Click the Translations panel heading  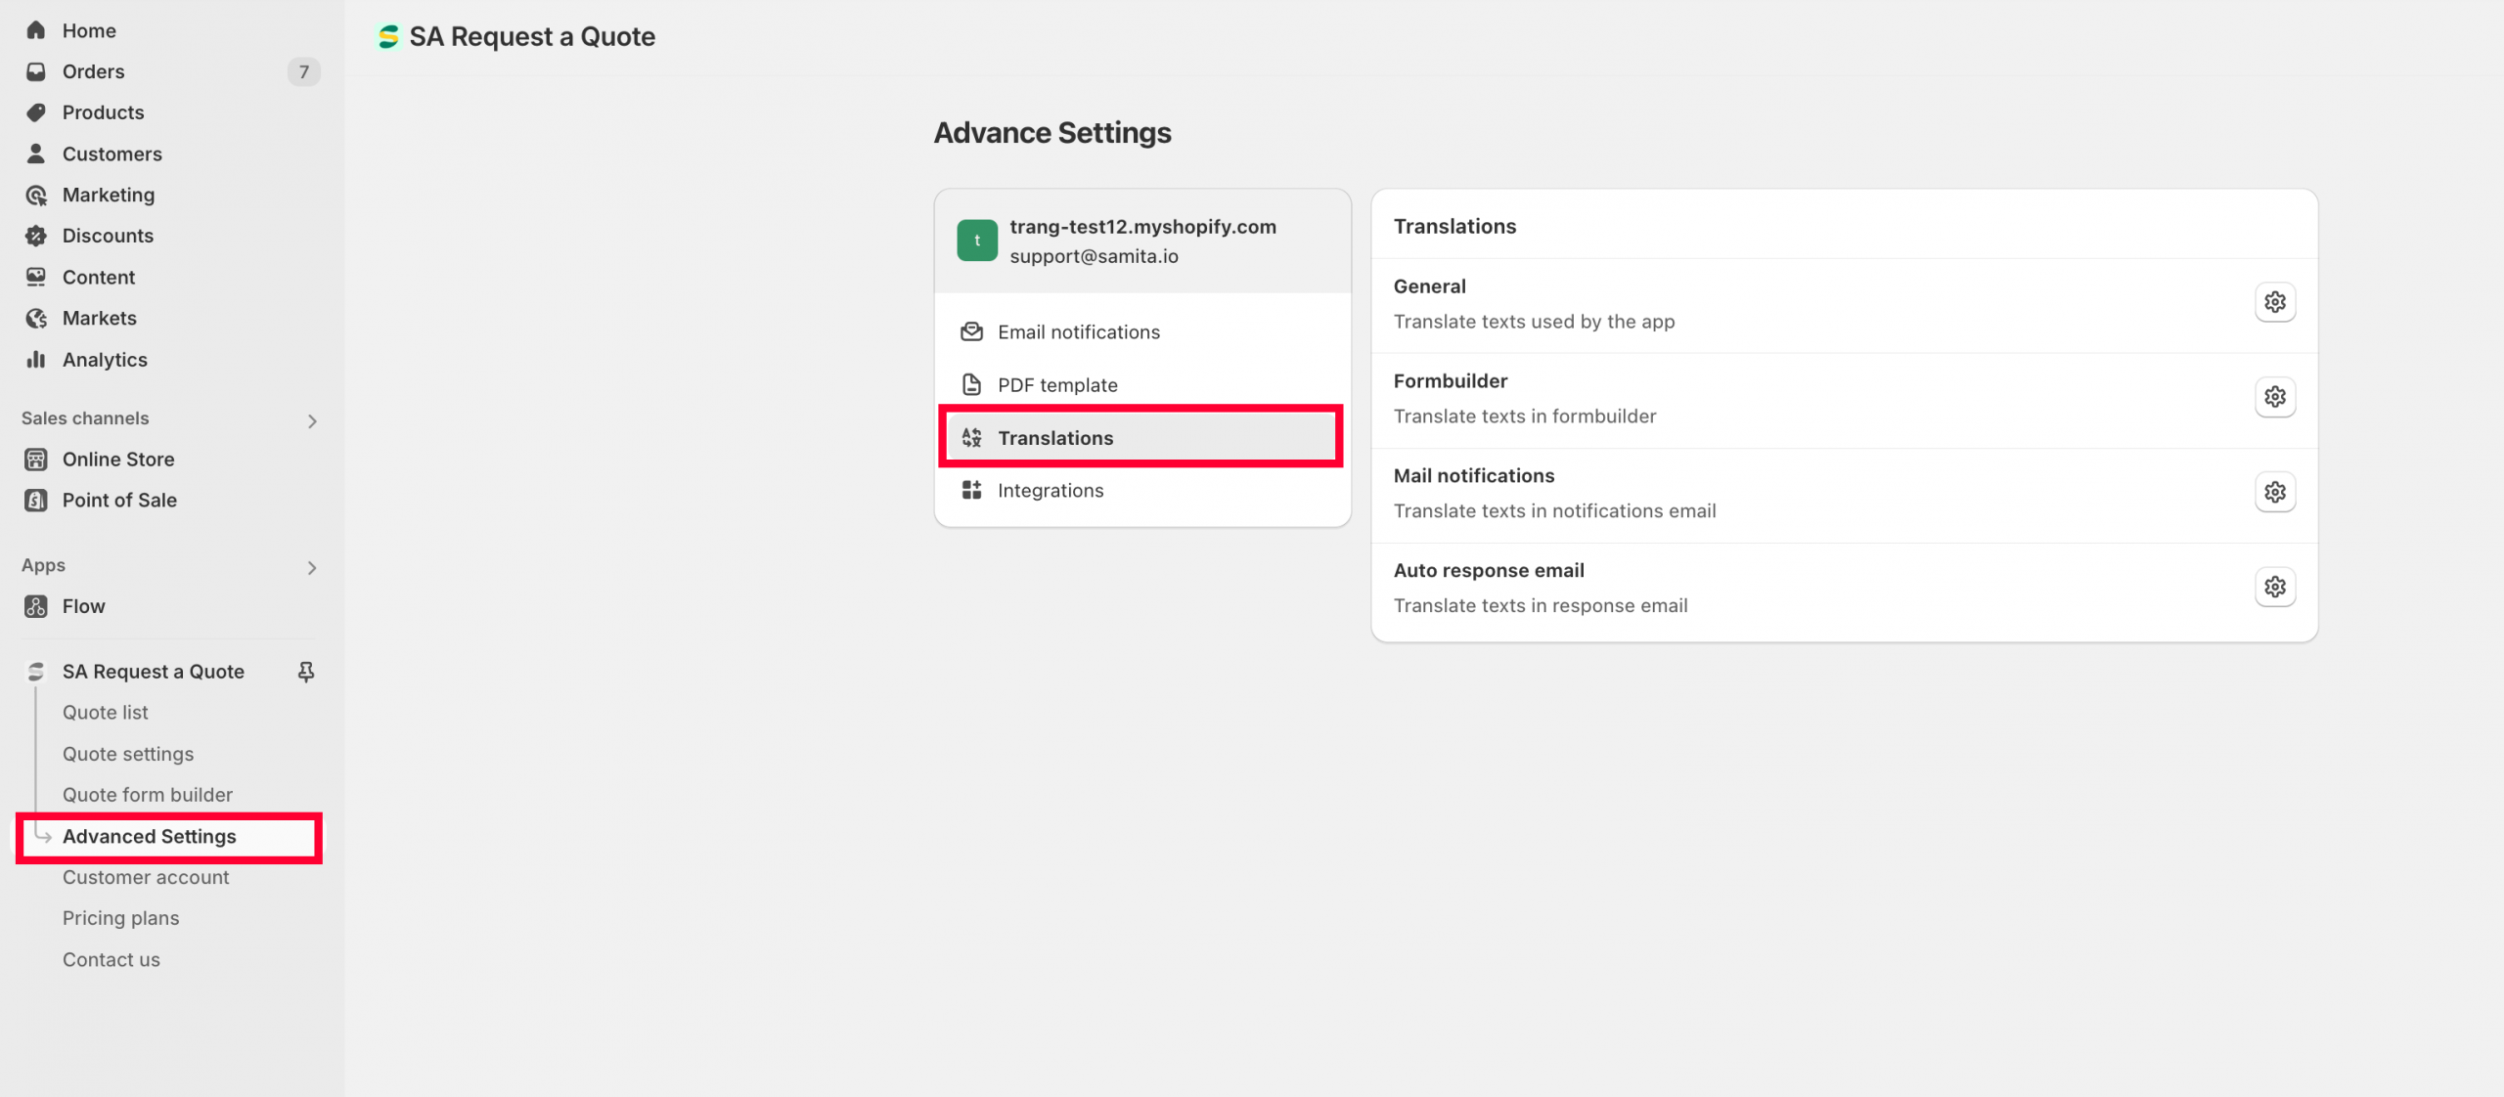pyautogui.click(x=1454, y=226)
